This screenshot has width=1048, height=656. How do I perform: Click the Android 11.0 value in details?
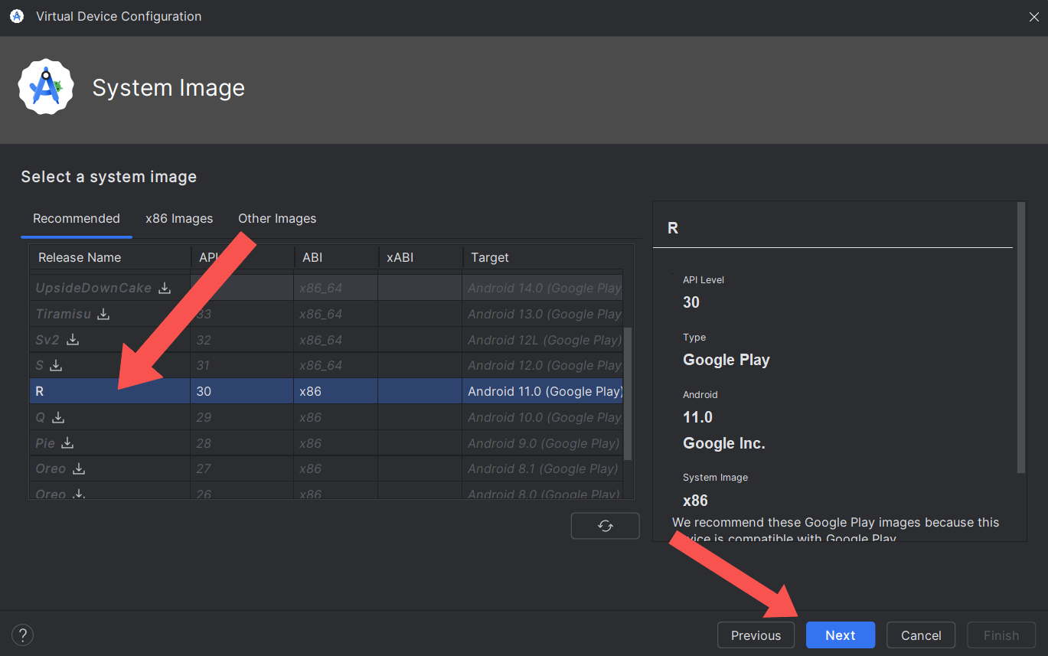pos(697,417)
